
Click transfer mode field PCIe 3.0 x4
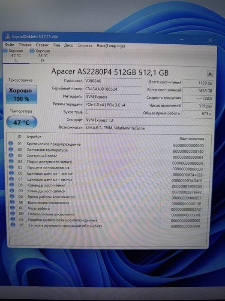pyautogui.click(x=113, y=105)
